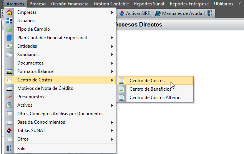
Task: Click the house icon beside Empresas
Action: pyautogui.click(x=9, y=12)
